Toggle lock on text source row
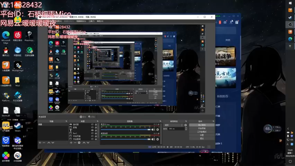The image size is (295, 166). point(96,130)
